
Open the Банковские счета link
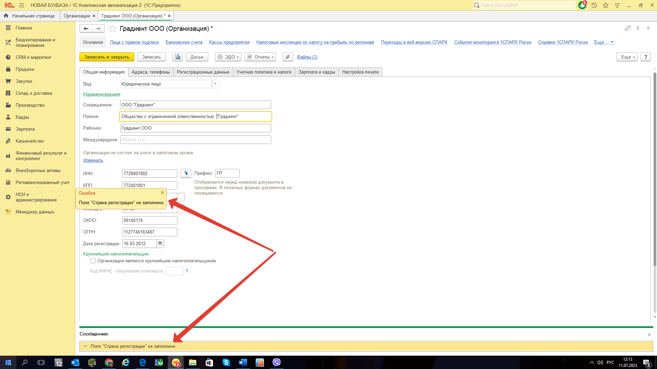pyautogui.click(x=184, y=42)
